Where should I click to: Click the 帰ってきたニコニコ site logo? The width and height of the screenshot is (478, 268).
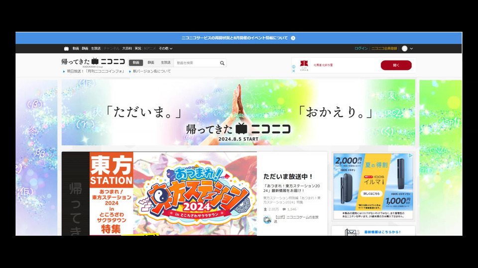93,62
